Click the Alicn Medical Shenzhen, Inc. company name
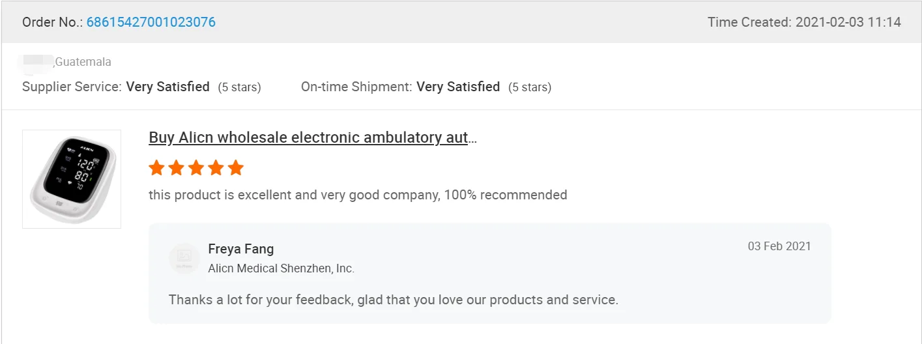This screenshot has height=344, width=922. (281, 268)
